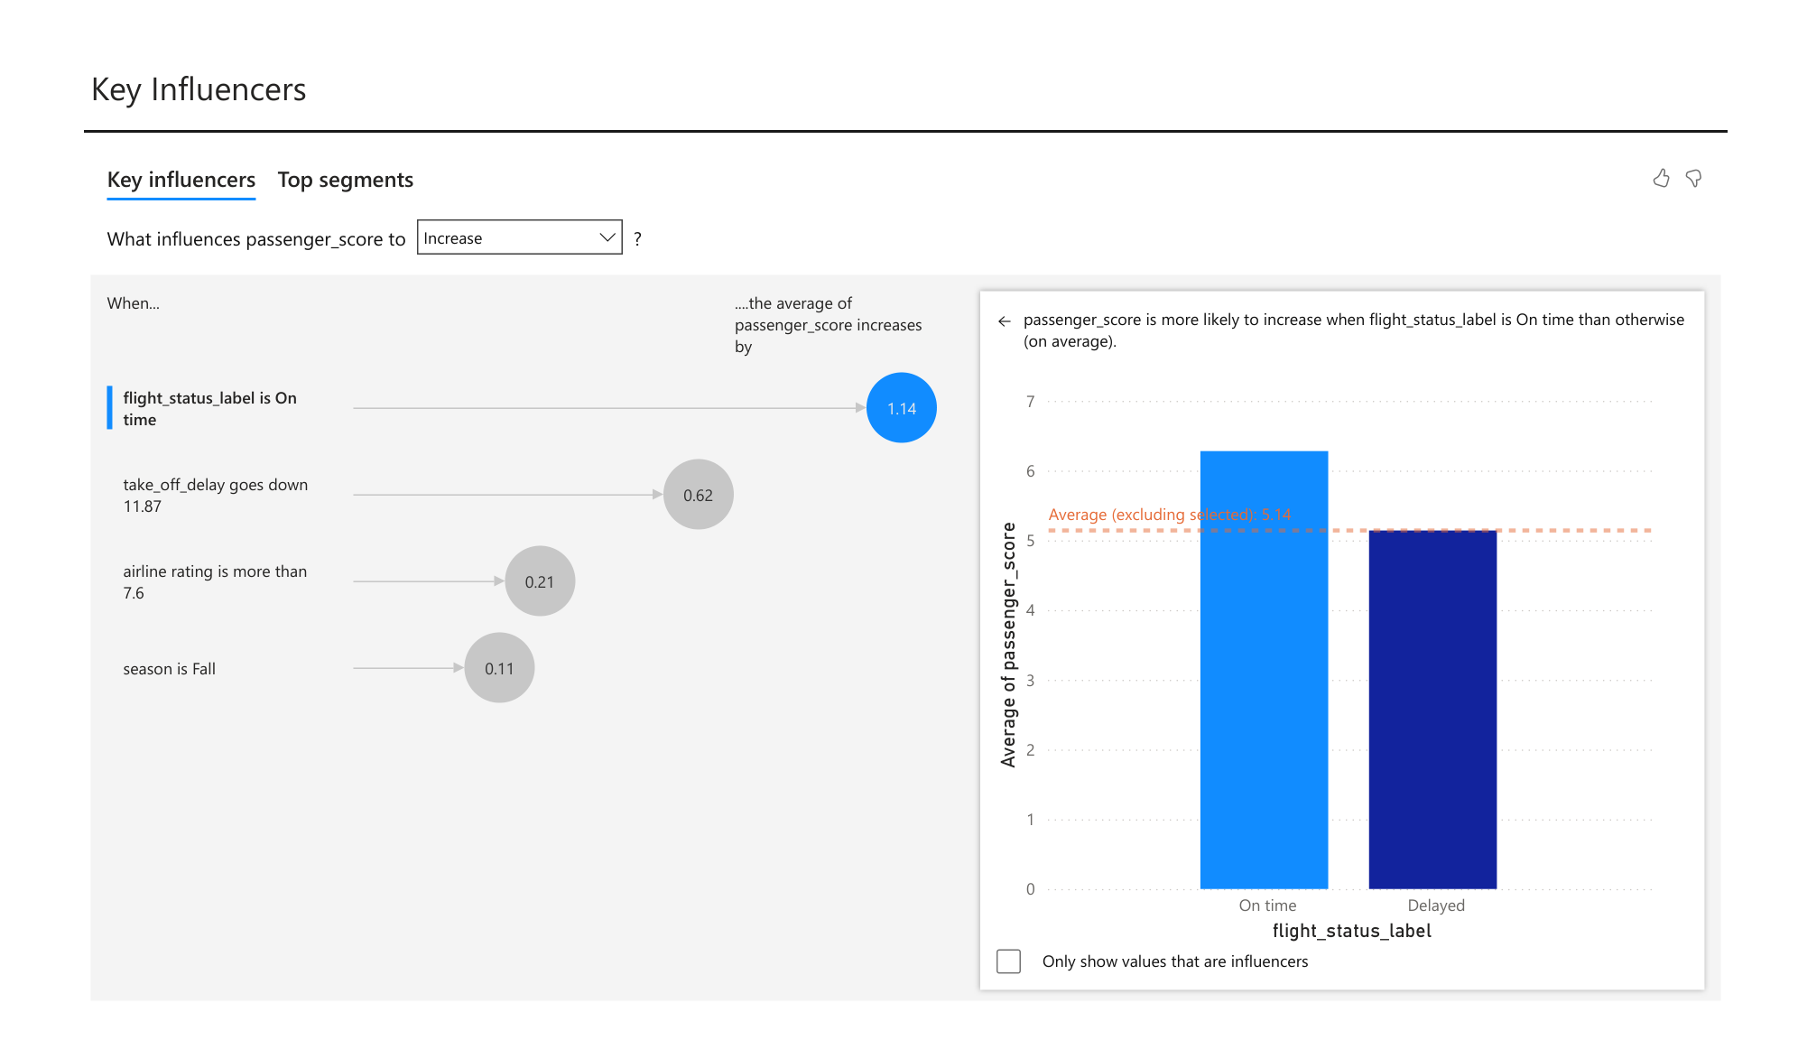Image resolution: width=1798 pixels, height=1040 pixels.
Task: Open the Increase dropdown
Action: (519, 237)
